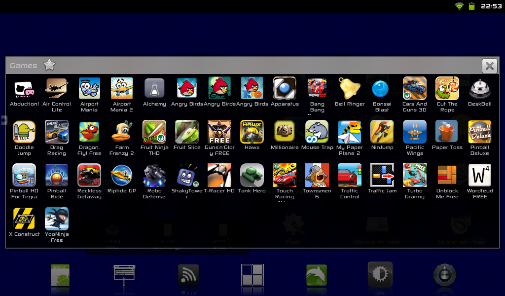The height and width of the screenshot is (296, 505).
Task: Launch Turbo Granny
Action: coord(414,175)
